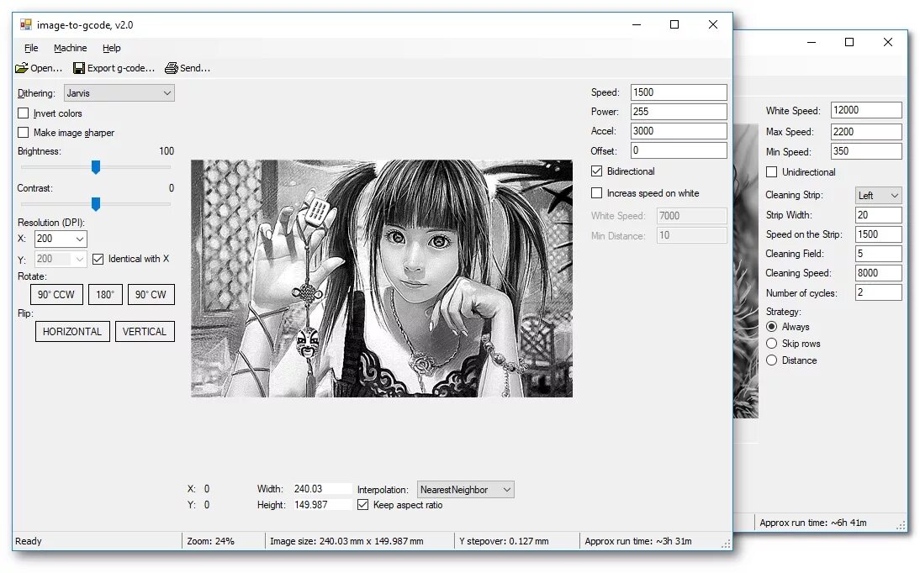The height and width of the screenshot is (573, 920).
Task: Click the Power input field
Action: (679, 112)
